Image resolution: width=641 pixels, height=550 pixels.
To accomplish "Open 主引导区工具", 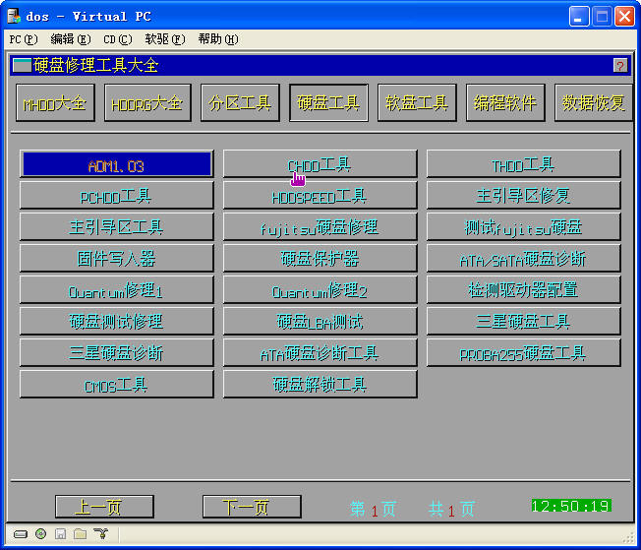I will [x=117, y=226].
